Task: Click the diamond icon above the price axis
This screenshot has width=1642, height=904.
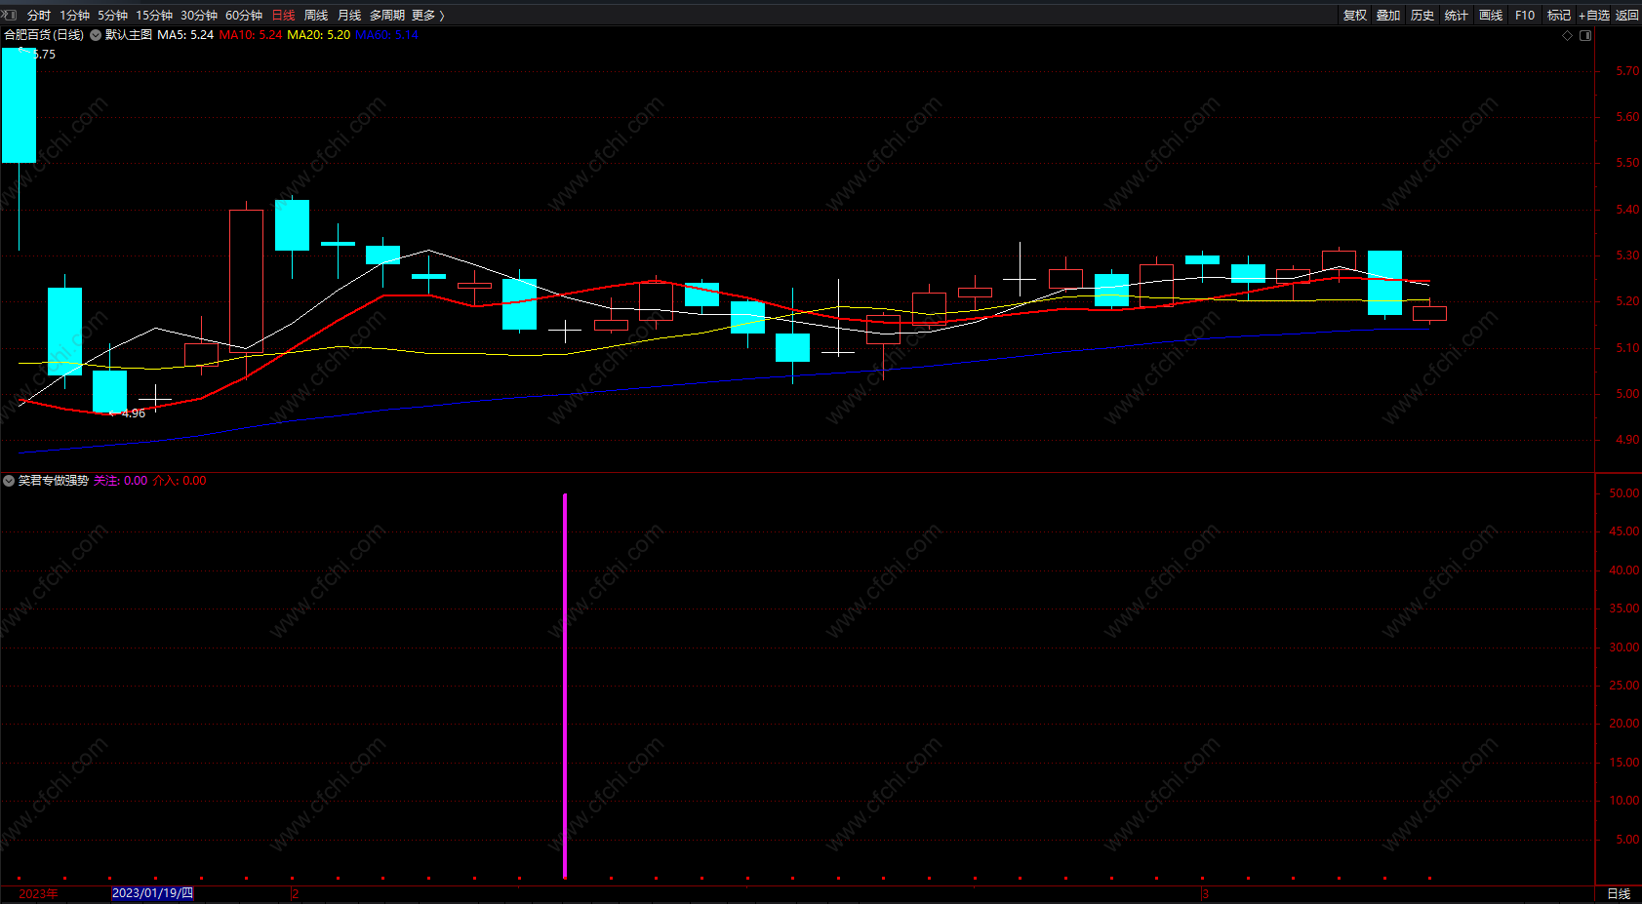Action: 1568,35
